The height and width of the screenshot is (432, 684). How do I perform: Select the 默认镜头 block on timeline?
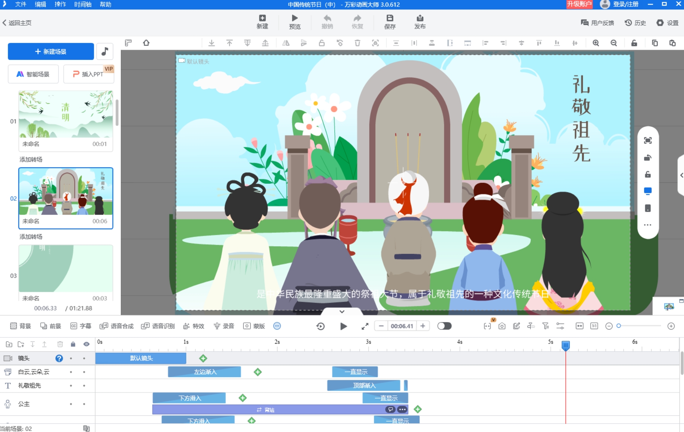coord(141,358)
